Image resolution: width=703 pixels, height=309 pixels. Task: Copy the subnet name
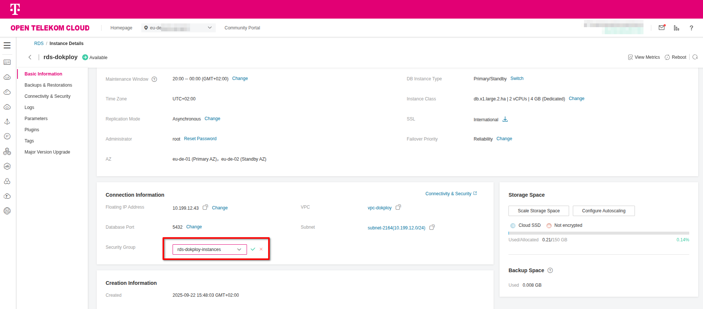click(432, 228)
